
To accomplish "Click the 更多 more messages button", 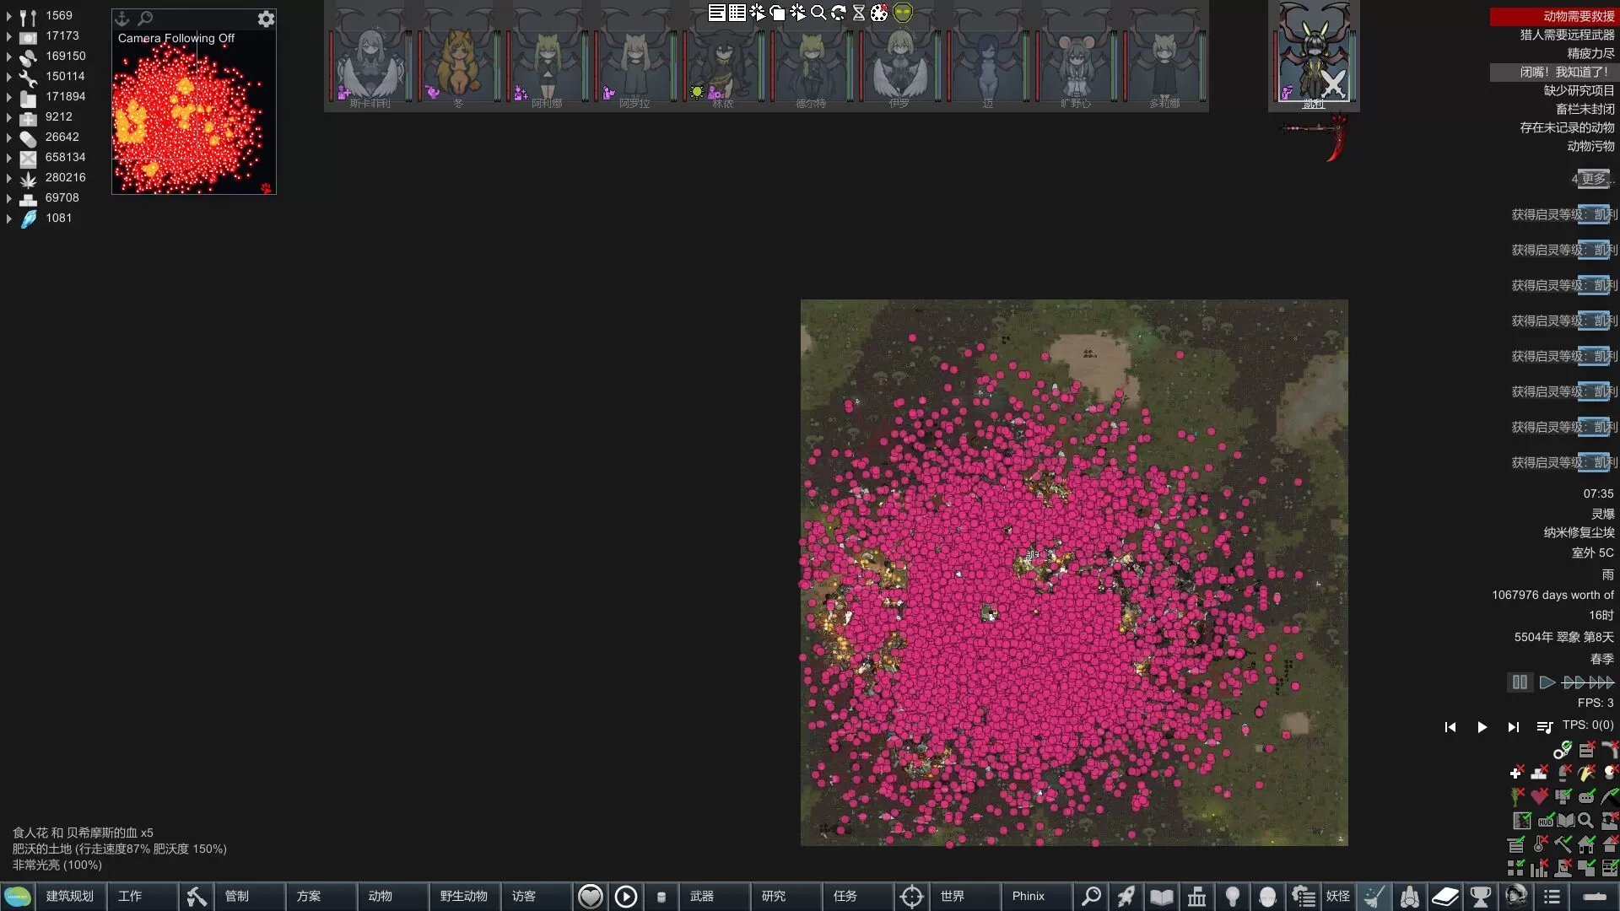I will click(1593, 179).
